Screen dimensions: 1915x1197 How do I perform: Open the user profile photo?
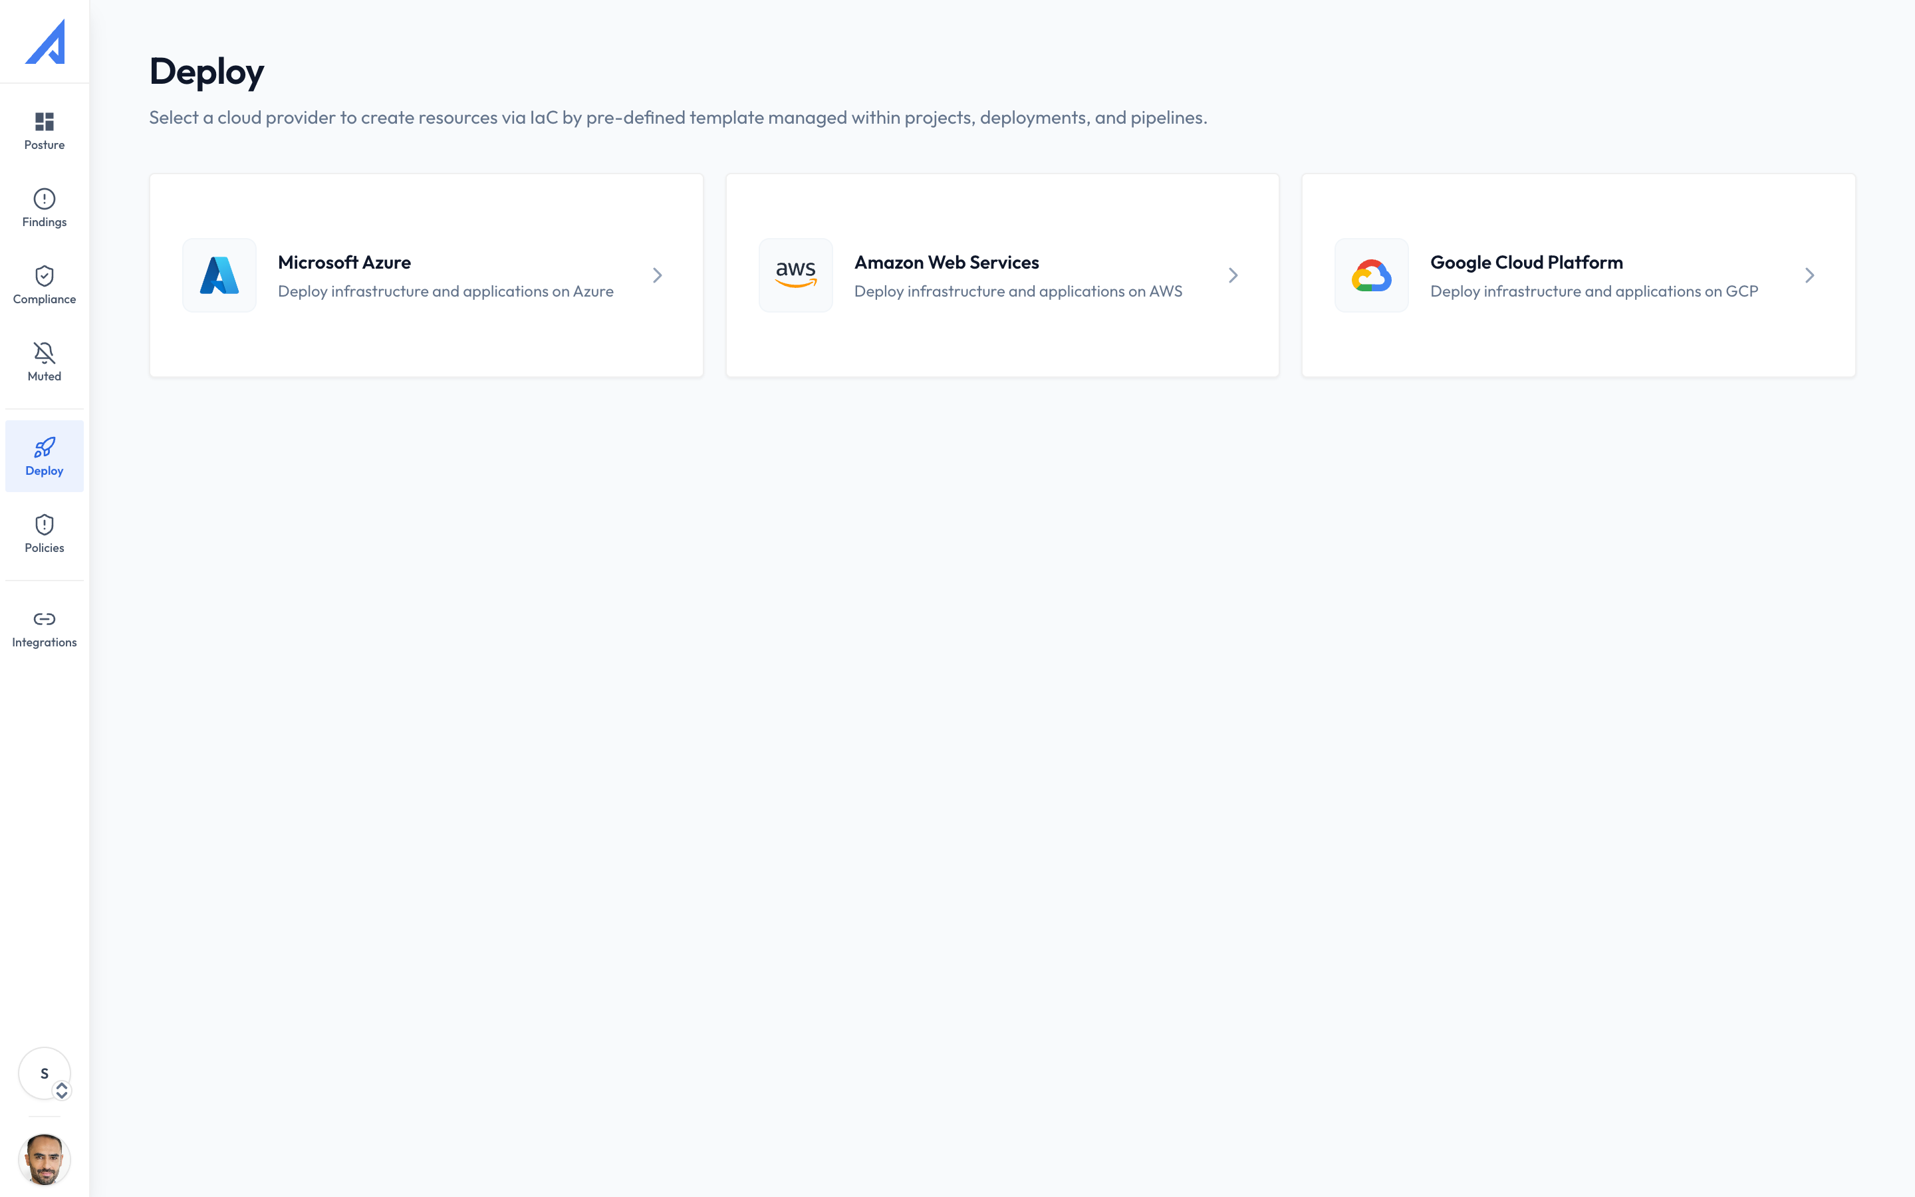[x=45, y=1160]
